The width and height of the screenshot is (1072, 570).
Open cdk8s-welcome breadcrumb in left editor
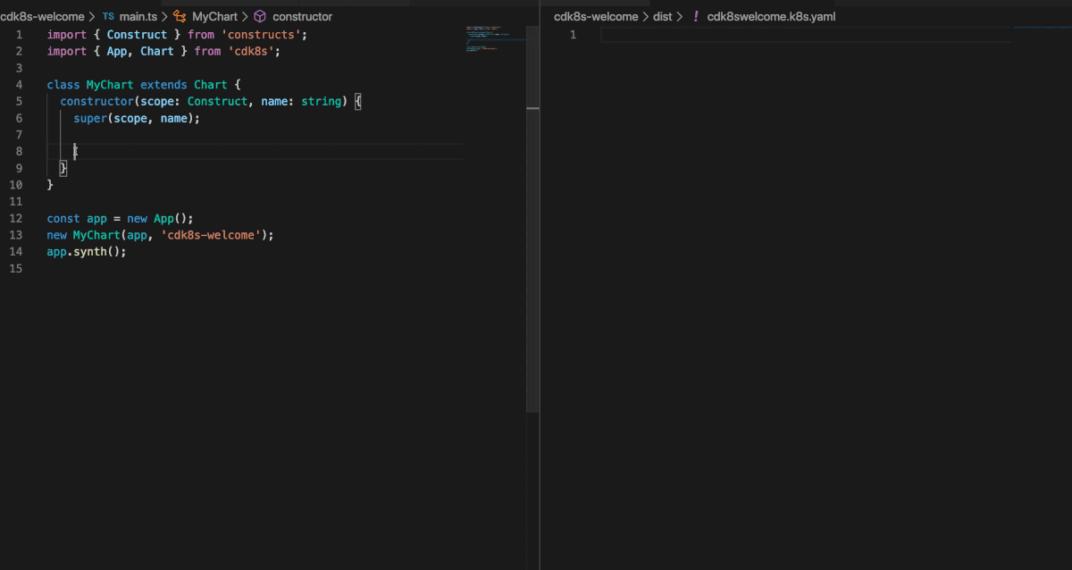[42, 16]
